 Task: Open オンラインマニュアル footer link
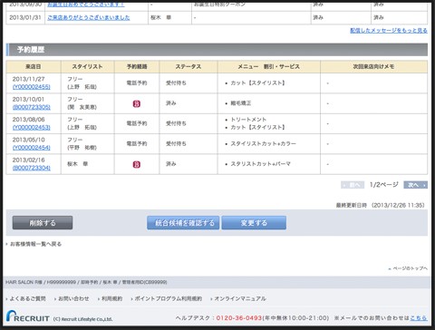pyautogui.click(x=240, y=298)
